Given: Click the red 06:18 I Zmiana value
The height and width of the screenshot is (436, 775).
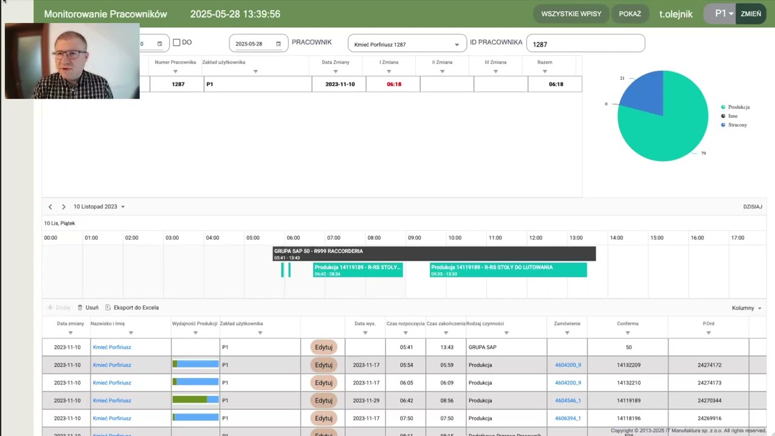Looking at the screenshot, I should (x=394, y=84).
